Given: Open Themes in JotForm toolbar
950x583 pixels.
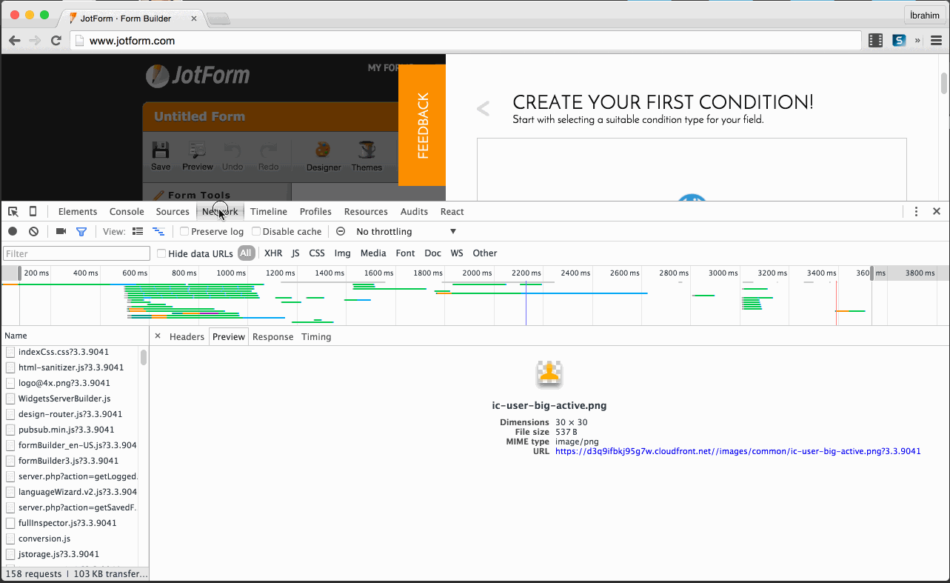Looking at the screenshot, I should pos(367,156).
